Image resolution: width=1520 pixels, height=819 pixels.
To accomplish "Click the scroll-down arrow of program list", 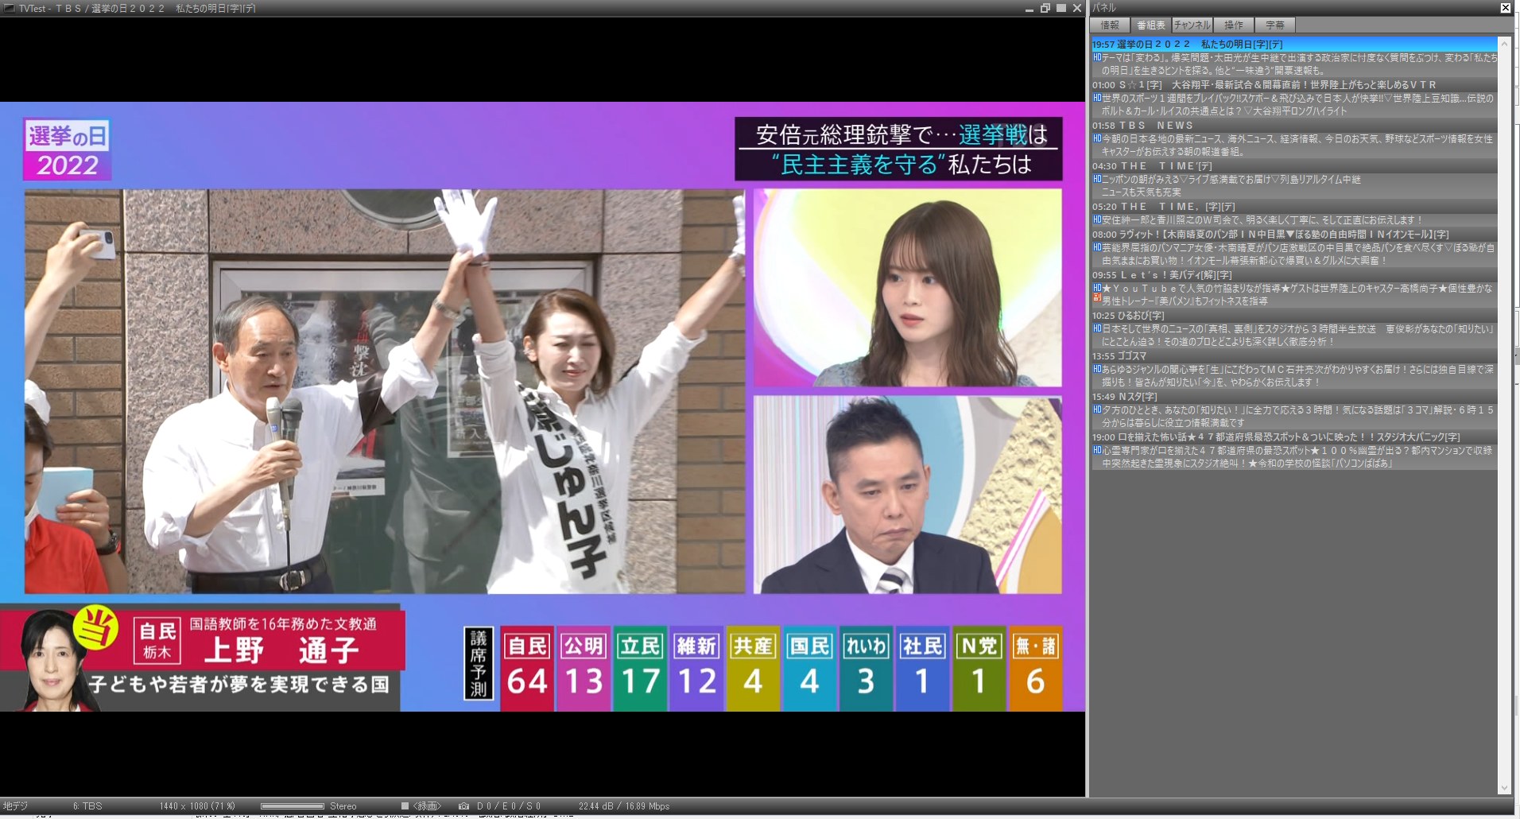I will point(1504,788).
